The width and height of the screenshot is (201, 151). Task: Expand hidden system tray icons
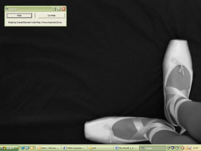click(183, 148)
